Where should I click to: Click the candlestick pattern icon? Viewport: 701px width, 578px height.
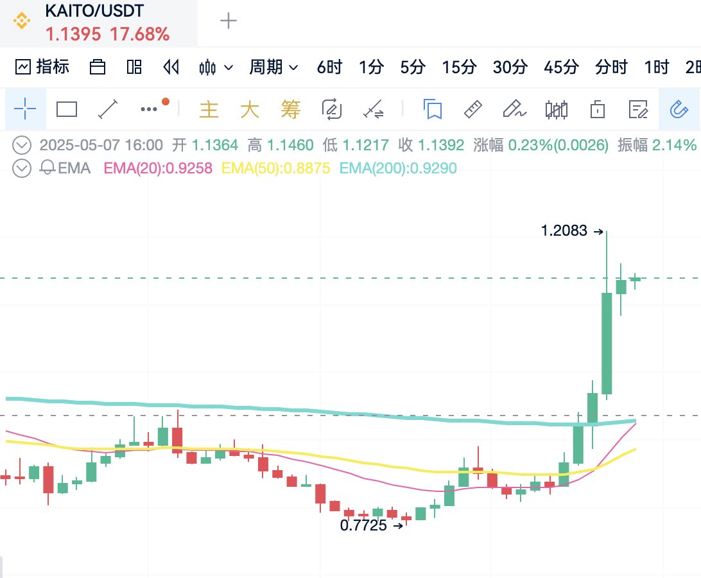pos(556,110)
